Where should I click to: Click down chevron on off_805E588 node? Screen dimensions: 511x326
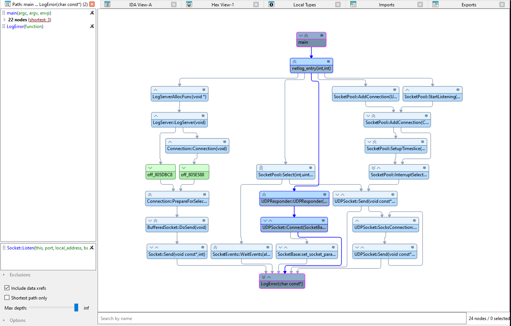(184, 168)
